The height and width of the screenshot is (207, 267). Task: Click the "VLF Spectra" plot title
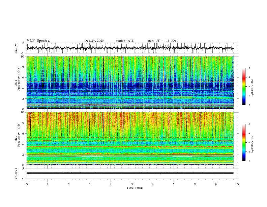pos(38,41)
